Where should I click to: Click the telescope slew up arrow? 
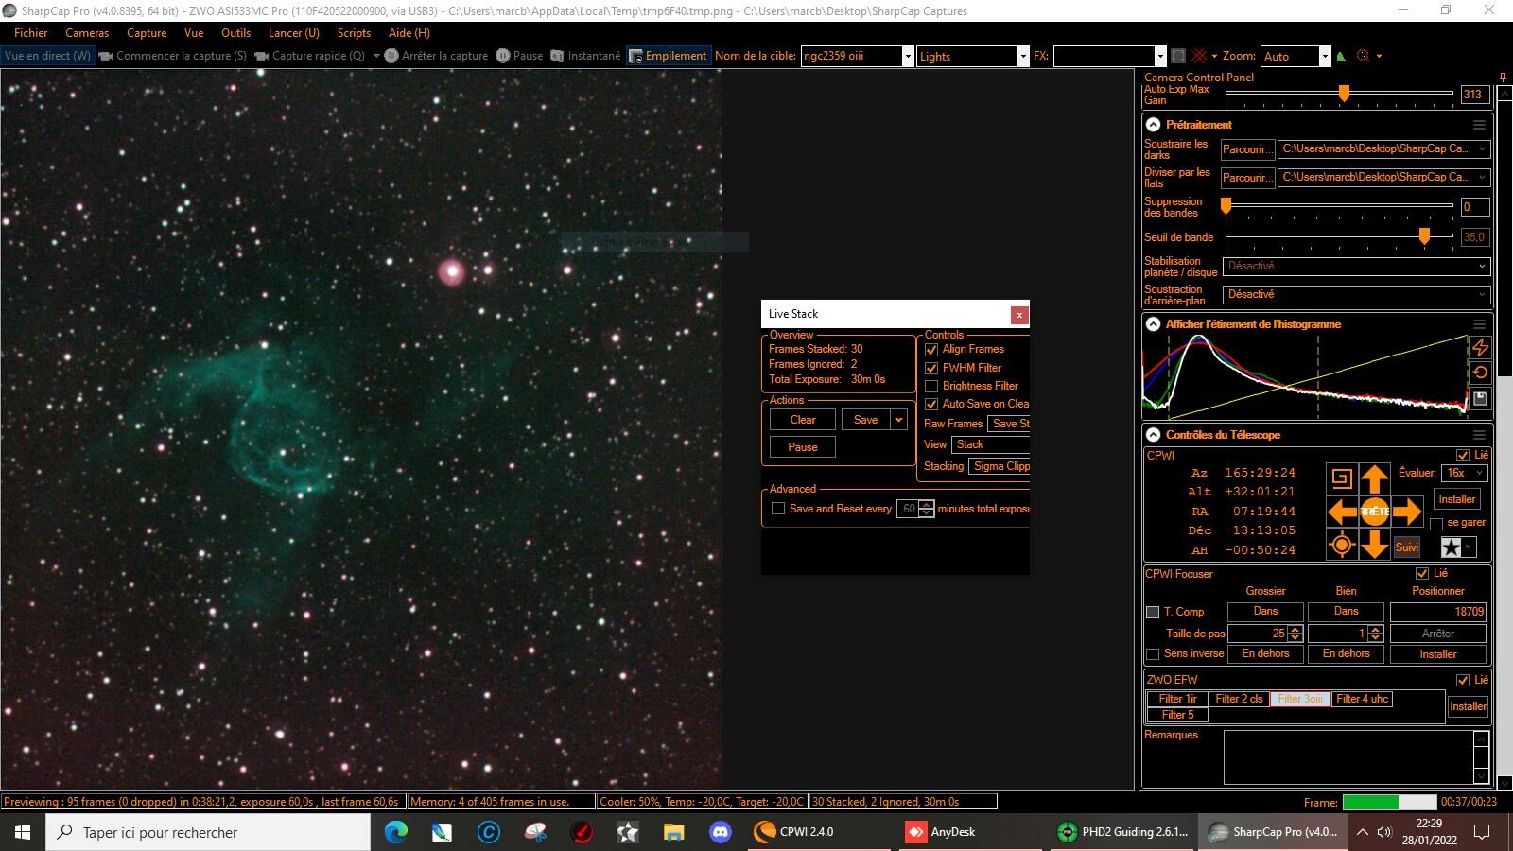(x=1374, y=478)
